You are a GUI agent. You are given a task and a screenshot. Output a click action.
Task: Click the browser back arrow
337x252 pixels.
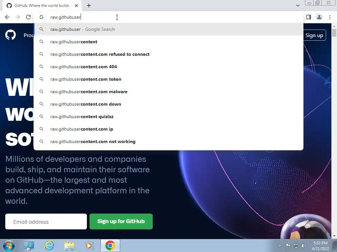7,17
